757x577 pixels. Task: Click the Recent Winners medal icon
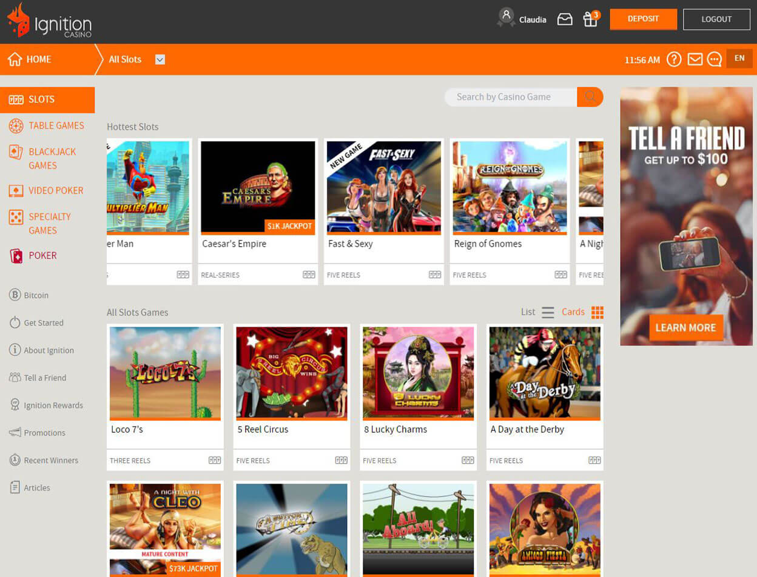(15, 460)
